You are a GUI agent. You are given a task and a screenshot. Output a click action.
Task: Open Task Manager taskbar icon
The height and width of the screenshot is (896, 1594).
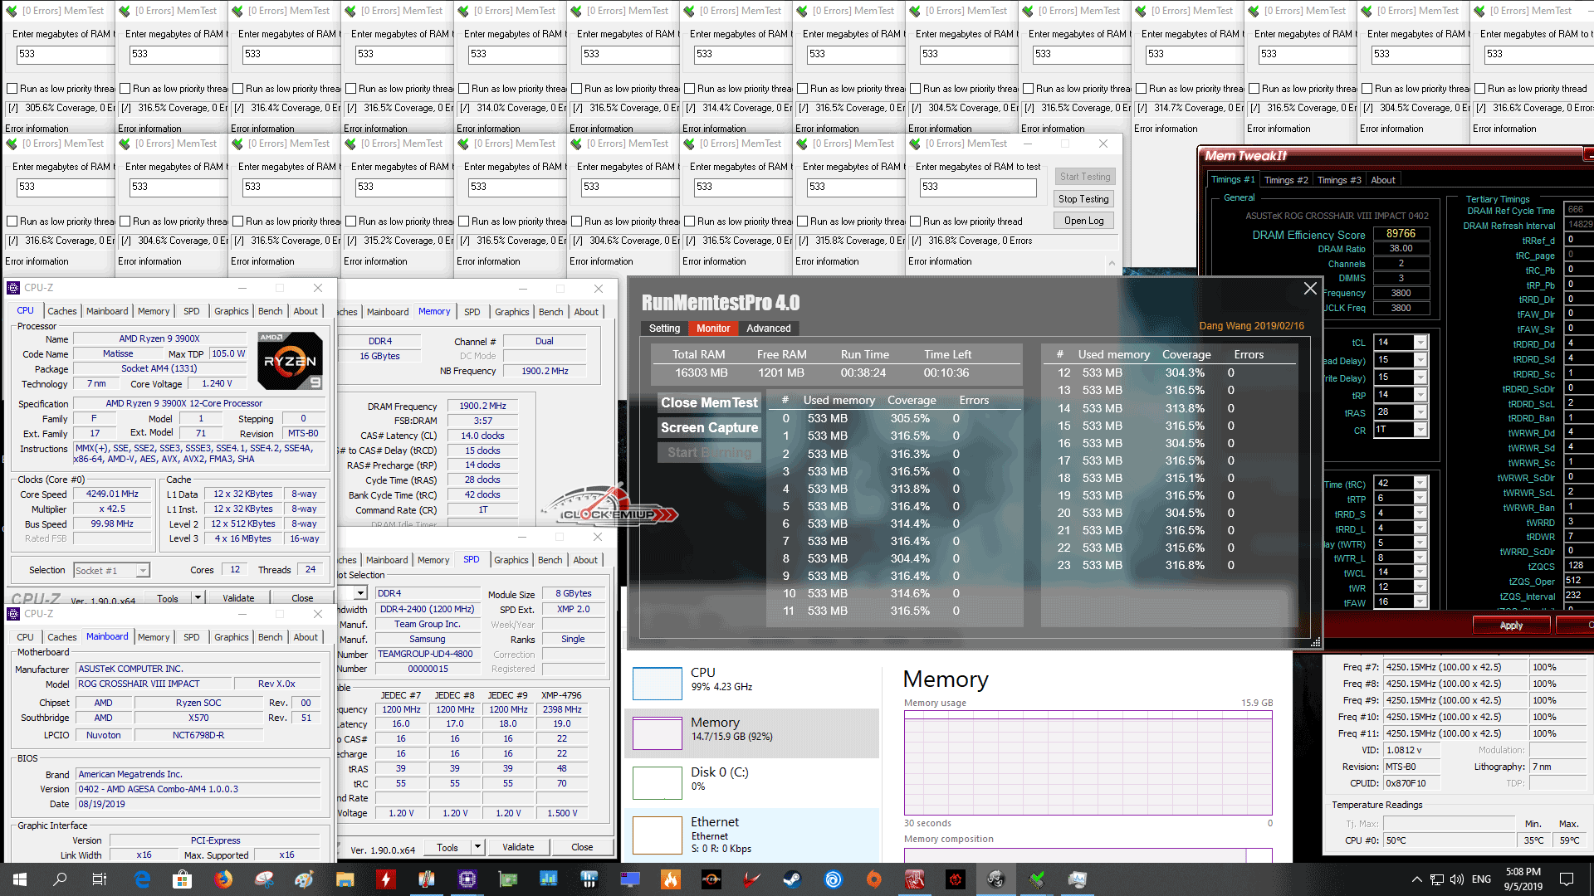coord(1078,879)
